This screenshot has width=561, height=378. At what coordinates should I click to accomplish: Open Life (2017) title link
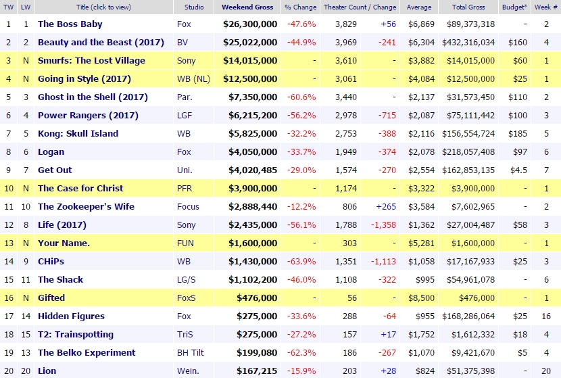(x=62, y=225)
